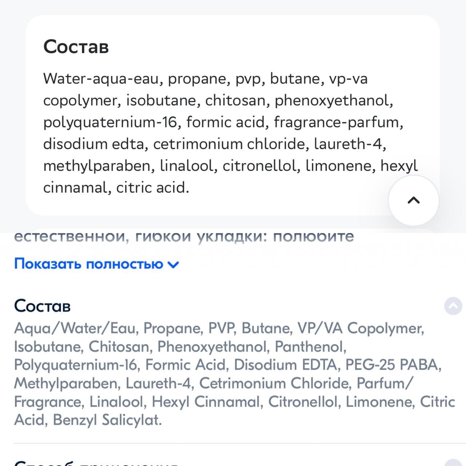The width and height of the screenshot is (466, 466).
Task: Select the Состав heading inside white card
Action: point(76,47)
